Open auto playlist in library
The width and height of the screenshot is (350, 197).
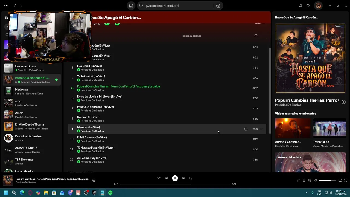(32, 103)
